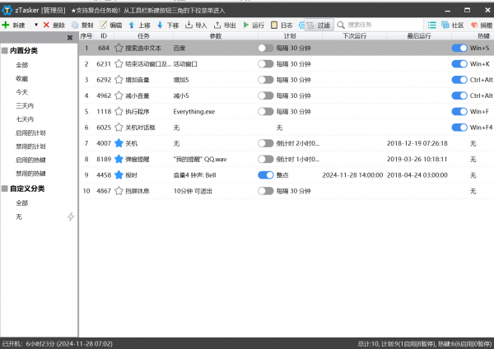Disable the Win+F4 hotkey toggle
Image resolution: width=494 pixels, height=349 pixels.
459,128
